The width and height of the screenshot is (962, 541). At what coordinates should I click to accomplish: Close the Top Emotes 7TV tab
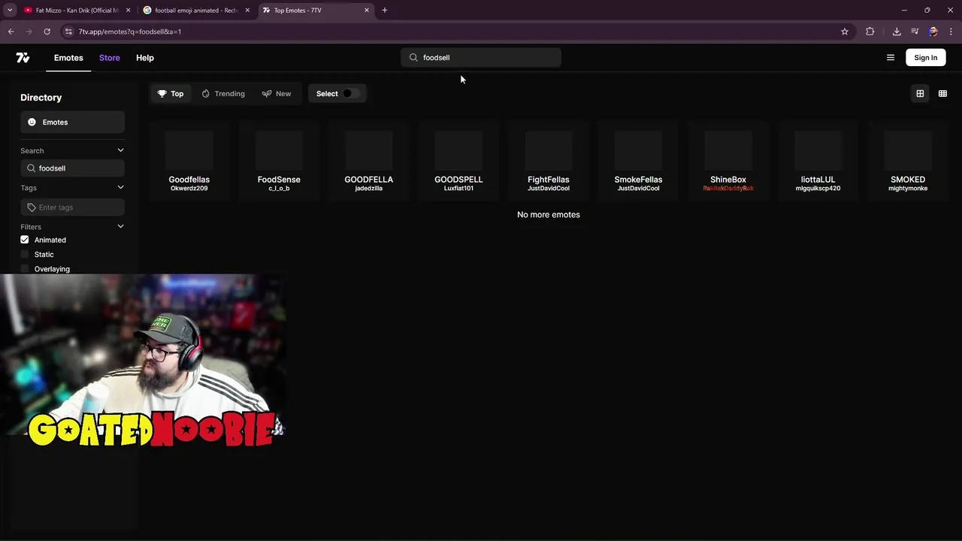click(367, 11)
